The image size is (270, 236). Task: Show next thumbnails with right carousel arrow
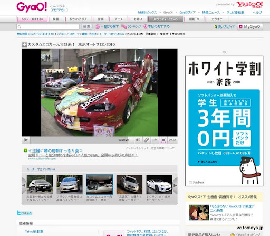pyautogui.click(x=175, y=185)
